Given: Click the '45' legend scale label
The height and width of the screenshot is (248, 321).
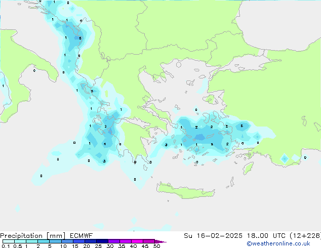Looking at the screenshot, I should pos(145,246).
